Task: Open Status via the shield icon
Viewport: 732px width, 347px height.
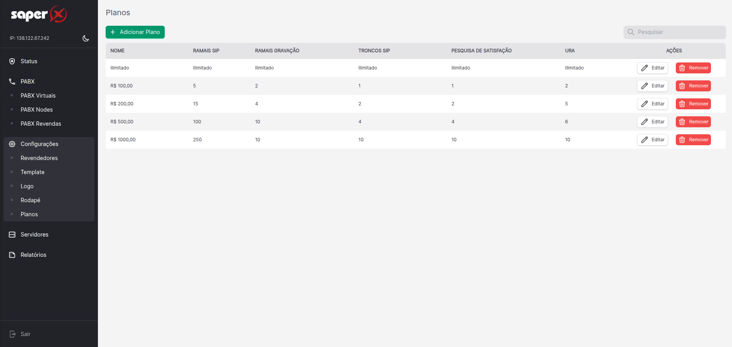Action: [x=12, y=61]
